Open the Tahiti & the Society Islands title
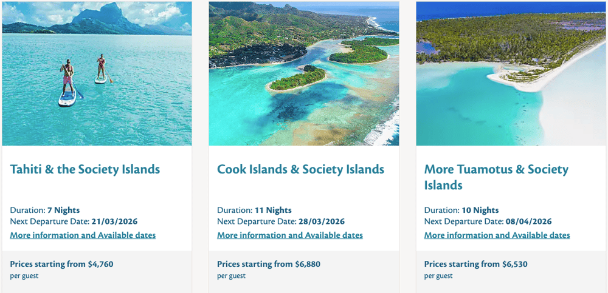Image resolution: width=608 pixels, height=293 pixels. 85,169
